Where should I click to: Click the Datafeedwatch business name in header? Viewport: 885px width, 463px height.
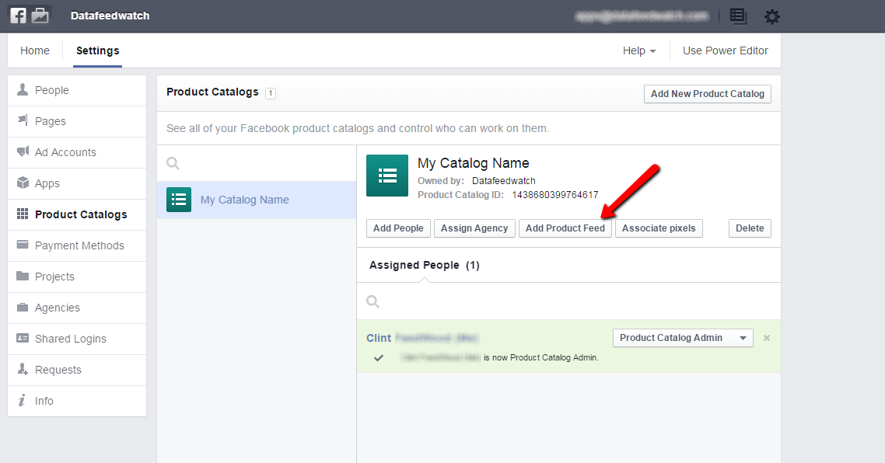(110, 16)
